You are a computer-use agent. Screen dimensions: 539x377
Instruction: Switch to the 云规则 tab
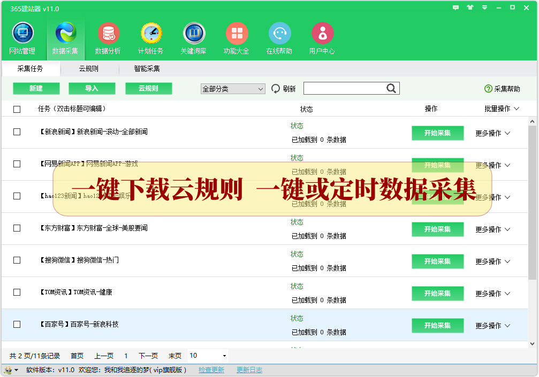89,68
